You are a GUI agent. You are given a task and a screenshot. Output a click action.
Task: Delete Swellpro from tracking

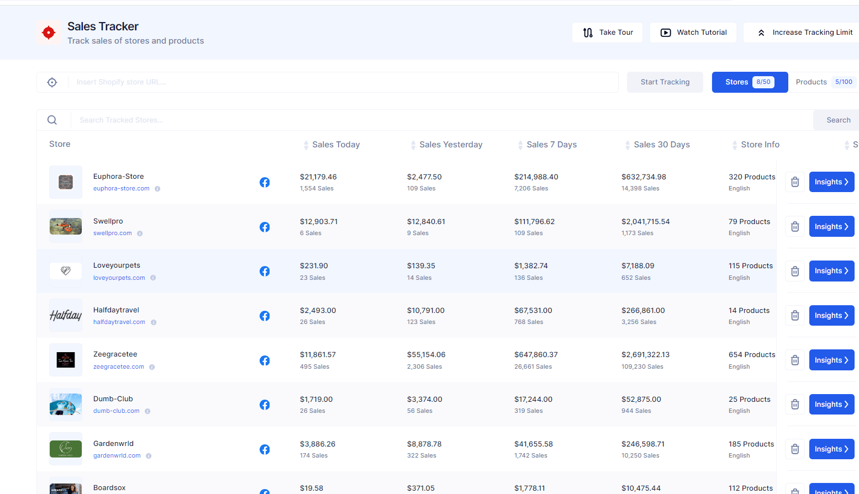coord(795,226)
